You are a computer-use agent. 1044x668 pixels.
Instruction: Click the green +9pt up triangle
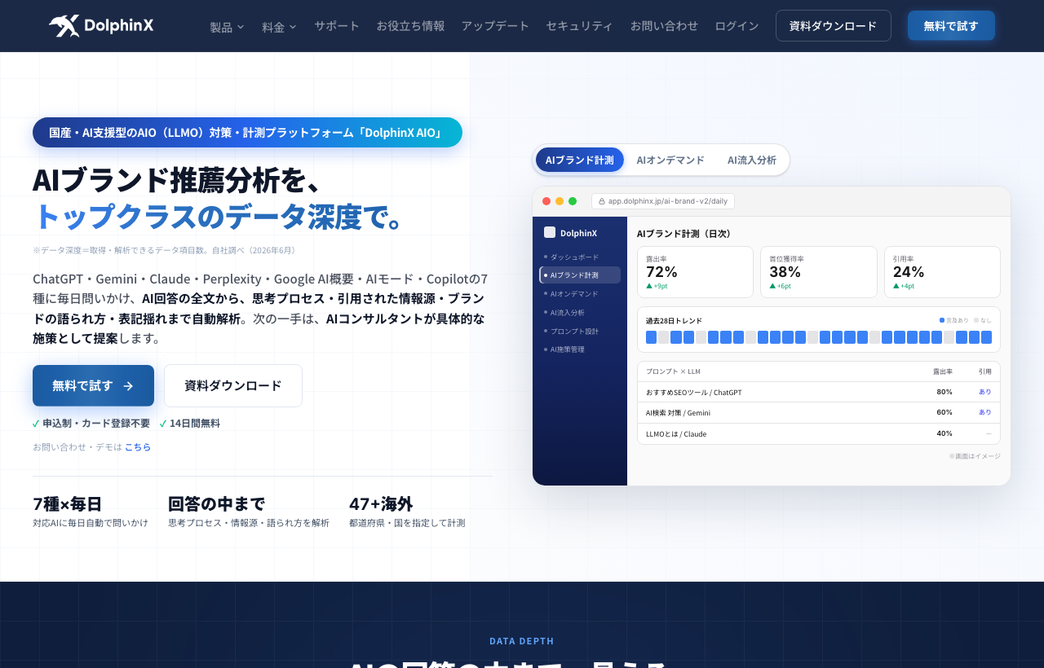click(x=649, y=286)
